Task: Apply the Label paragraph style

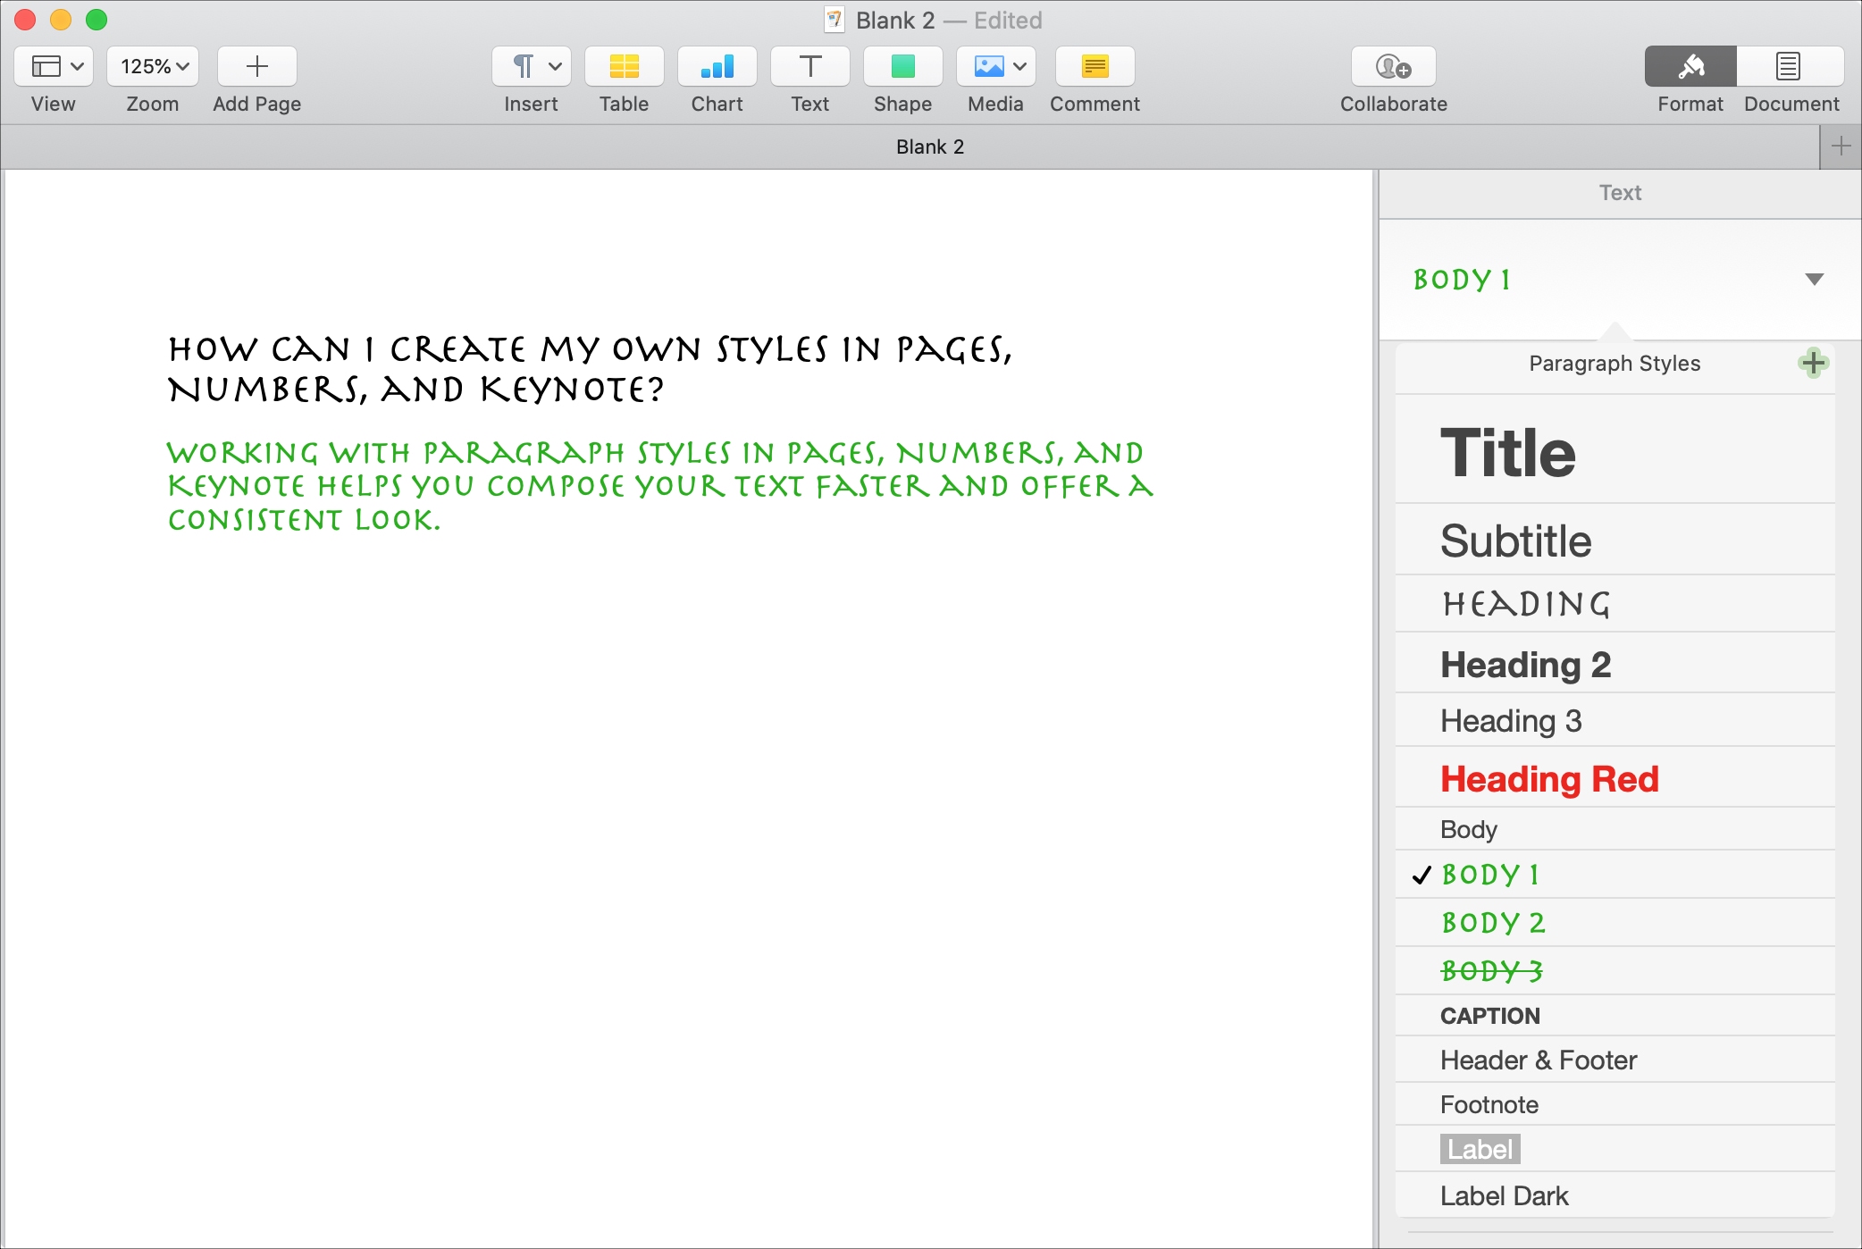Action: (x=1615, y=1149)
